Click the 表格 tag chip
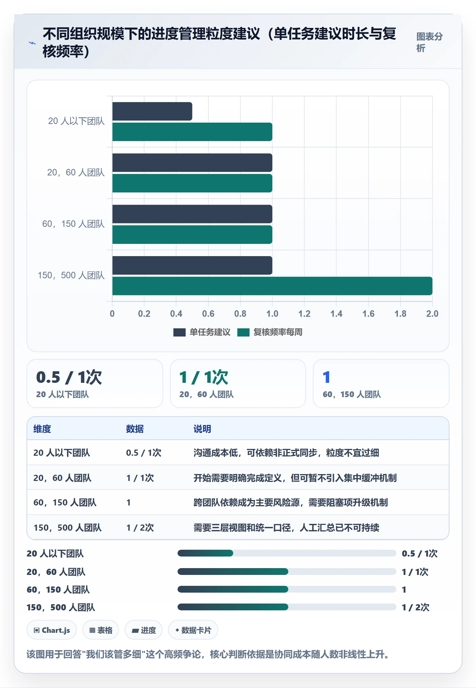476x688 pixels. (101, 630)
